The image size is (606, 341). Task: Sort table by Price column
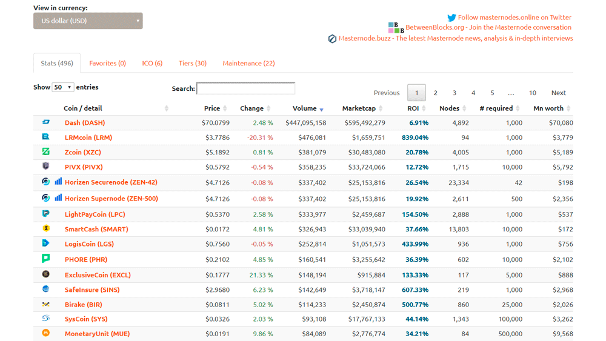[x=215, y=108]
